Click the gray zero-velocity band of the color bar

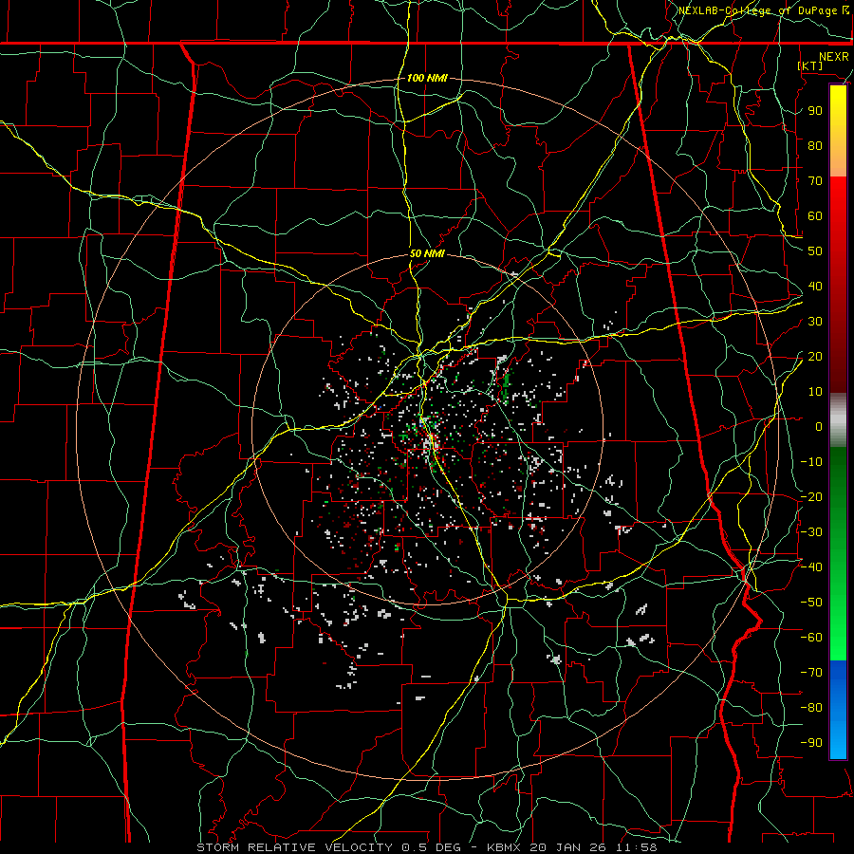(x=838, y=420)
